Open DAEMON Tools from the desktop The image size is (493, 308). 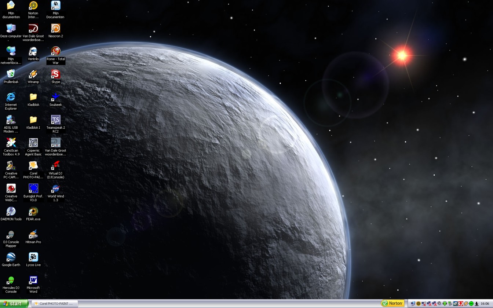(11, 212)
